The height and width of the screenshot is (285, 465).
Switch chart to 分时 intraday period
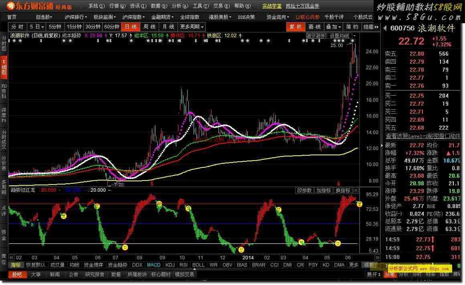pos(17,27)
